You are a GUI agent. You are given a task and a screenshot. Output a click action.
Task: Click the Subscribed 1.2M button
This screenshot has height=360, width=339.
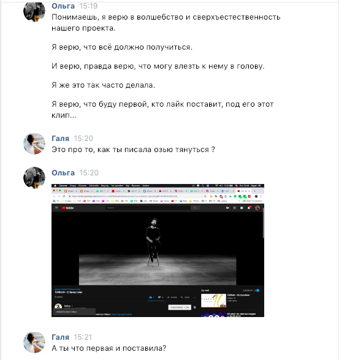180,307
